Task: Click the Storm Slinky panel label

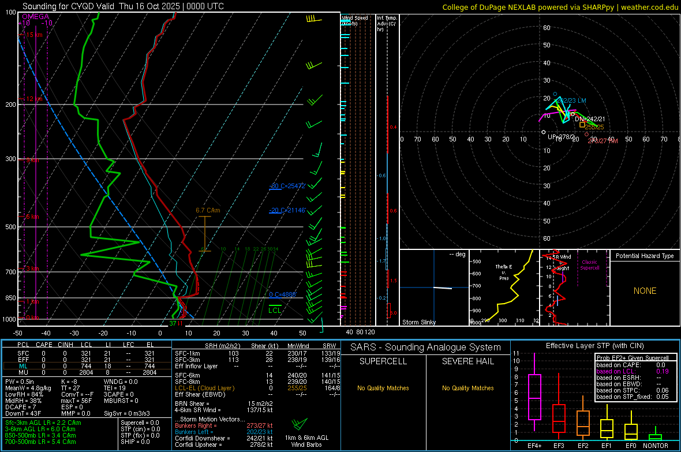Action: tap(418, 322)
